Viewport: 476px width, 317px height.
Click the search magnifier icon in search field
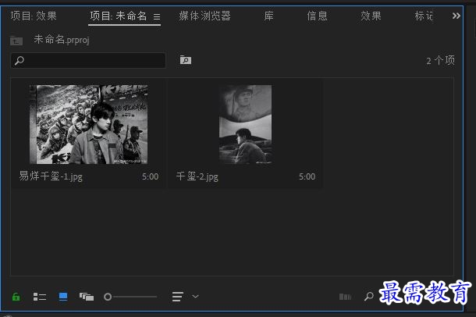20,60
